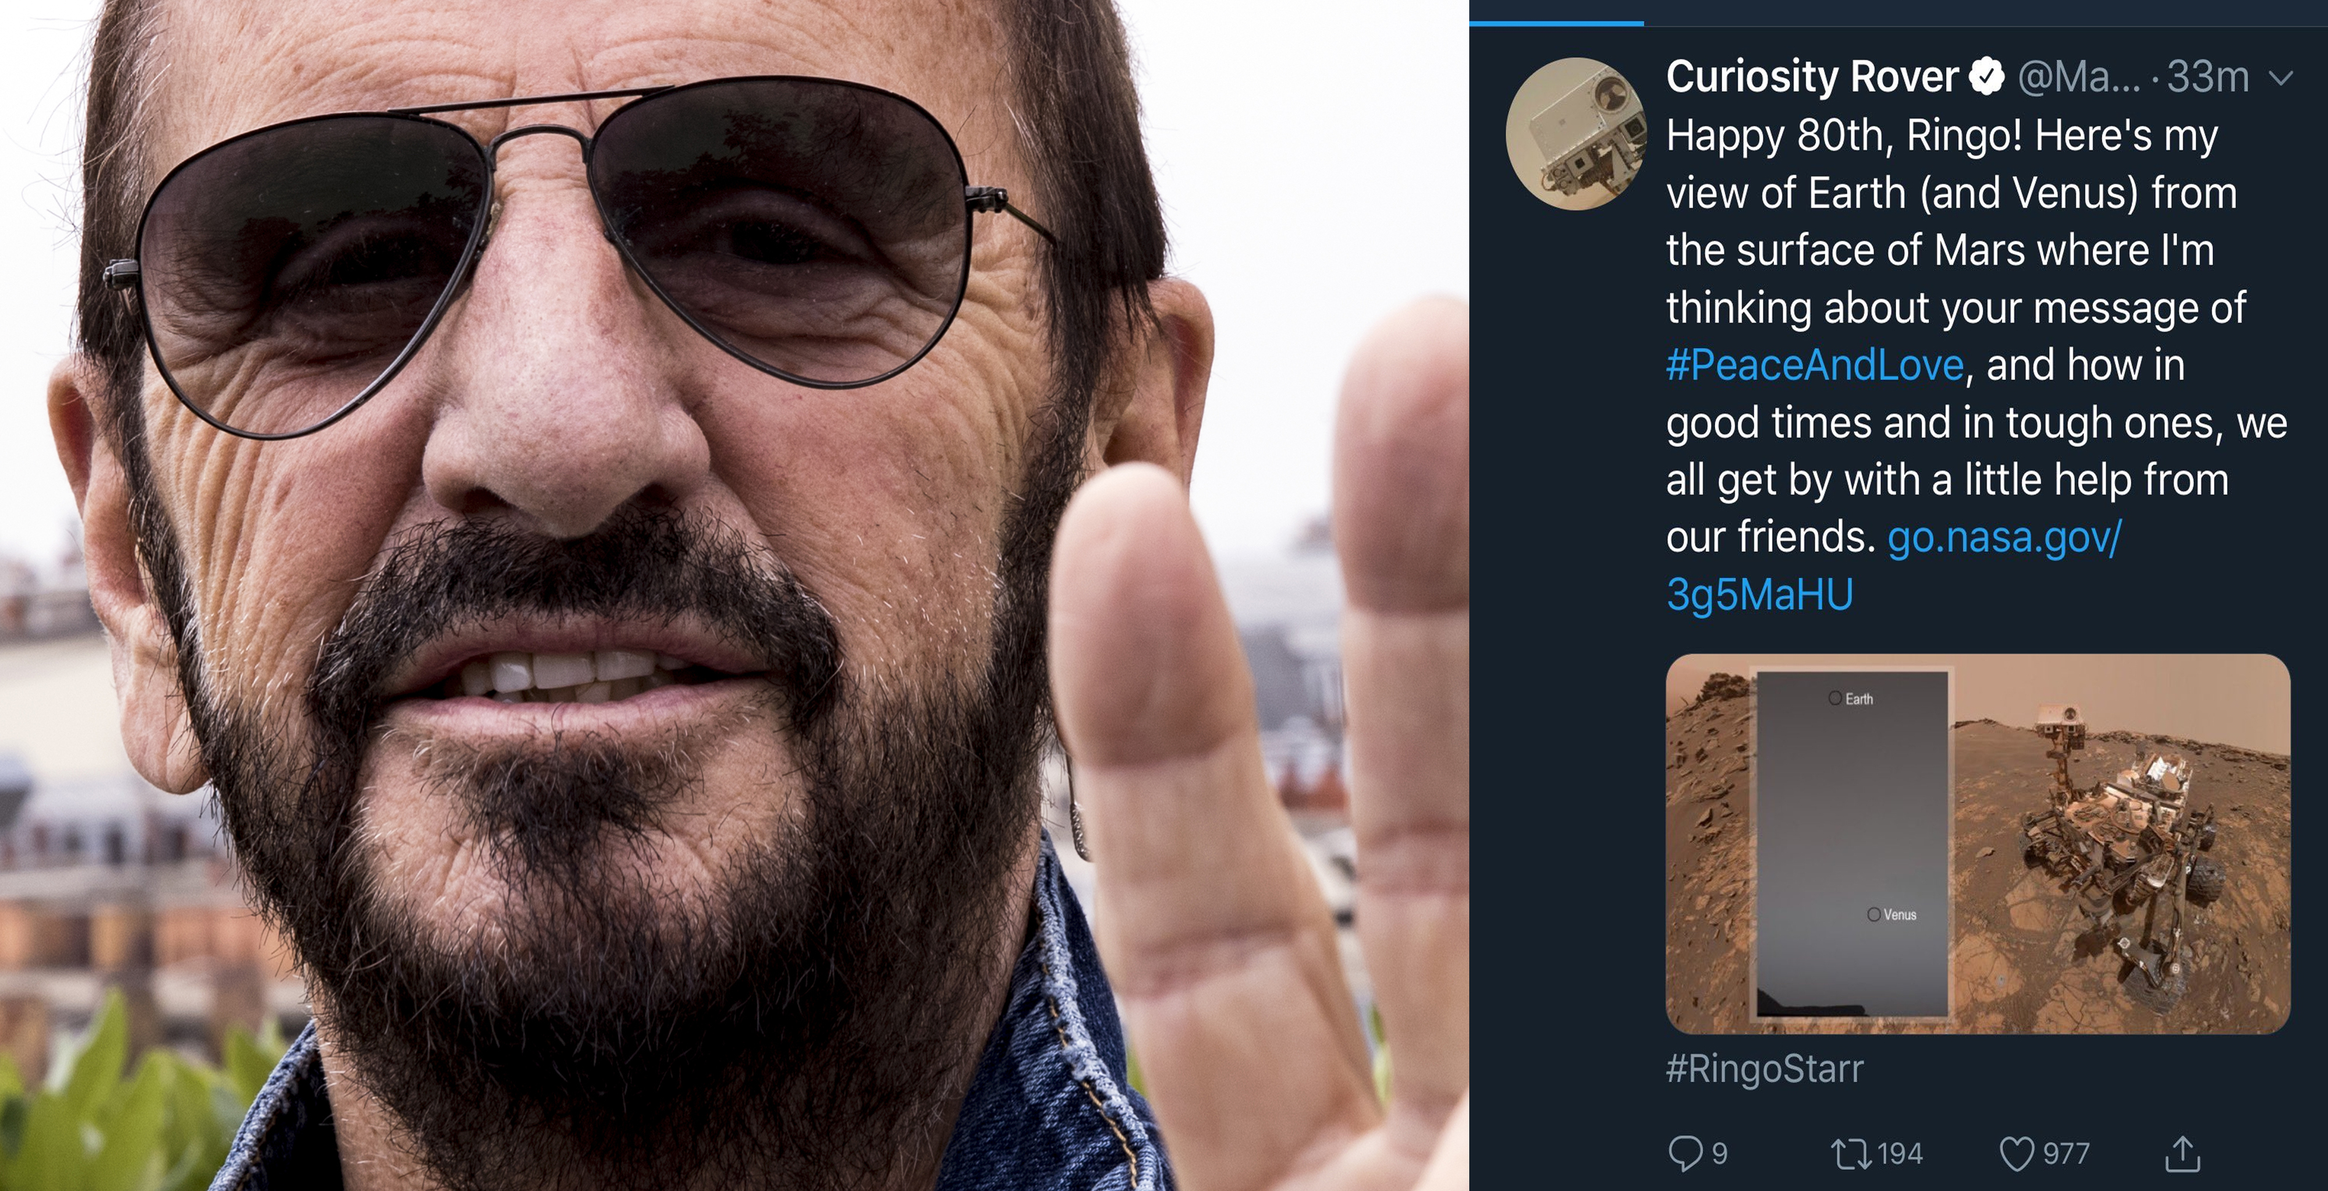Click the Venus circle marker in image
The image size is (2328, 1191).
coord(1873,914)
